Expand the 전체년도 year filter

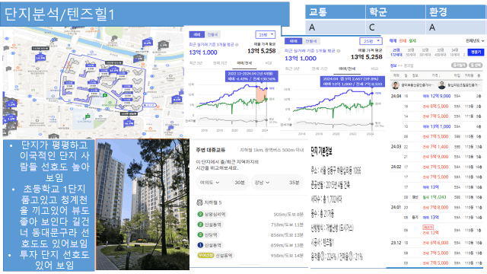475,40
